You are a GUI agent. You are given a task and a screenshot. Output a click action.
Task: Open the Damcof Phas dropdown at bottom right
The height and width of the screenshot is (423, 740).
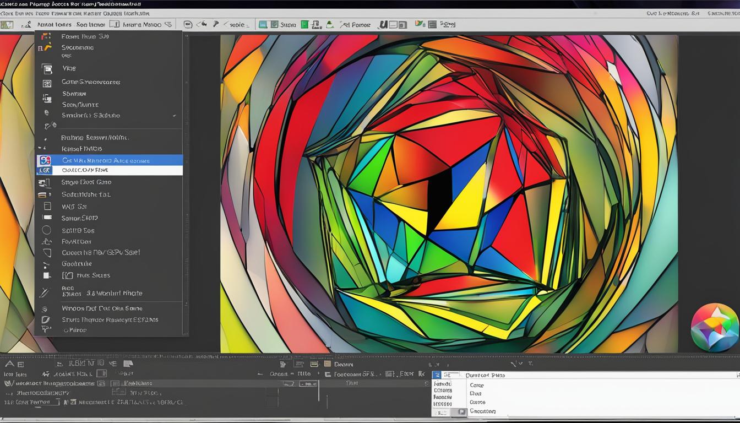[x=485, y=375]
